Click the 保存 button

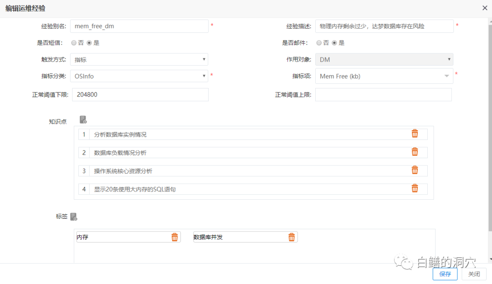pos(445,274)
